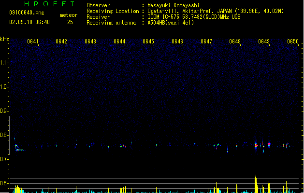
Task: Click the 0645 time marker
Action: click(x=148, y=41)
